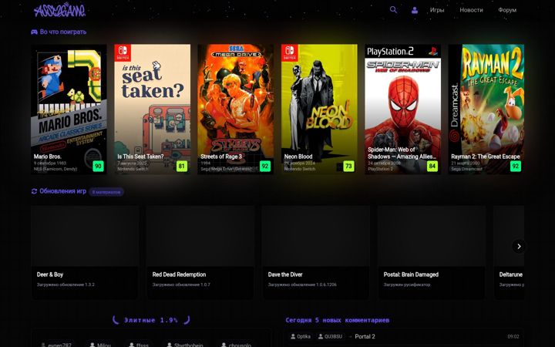
Task: Click the 92 rating badge on Rayman 2
Action: tap(516, 166)
